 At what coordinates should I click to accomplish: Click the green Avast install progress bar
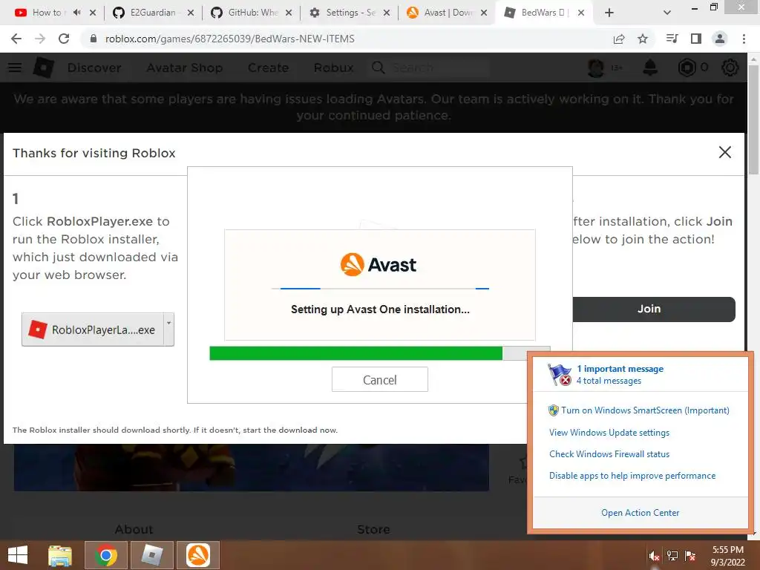point(356,353)
